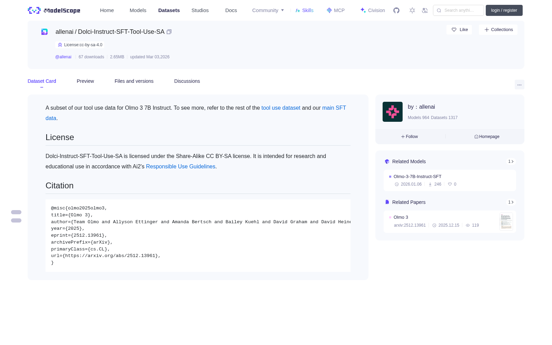Select the Dataset Card tab
This screenshot has width=552, height=345.
(42, 81)
